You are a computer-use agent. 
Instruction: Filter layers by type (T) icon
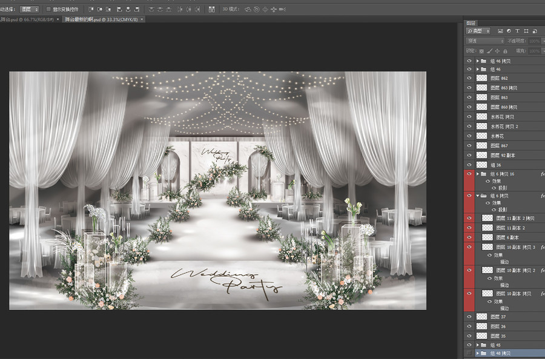click(x=518, y=31)
